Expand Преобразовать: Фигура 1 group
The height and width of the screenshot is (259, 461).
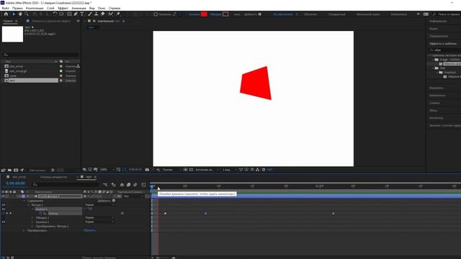(32, 227)
